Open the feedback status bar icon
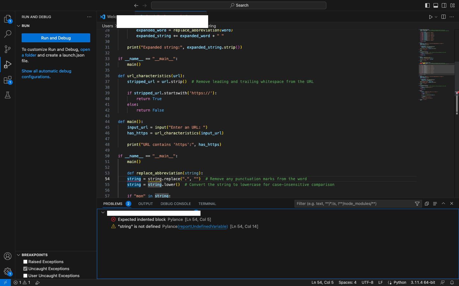Image resolution: width=459 pixels, height=286 pixels. (442, 283)
